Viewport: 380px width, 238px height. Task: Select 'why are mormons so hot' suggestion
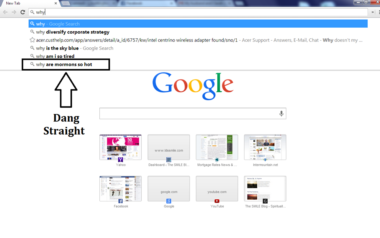click(198, 64)
